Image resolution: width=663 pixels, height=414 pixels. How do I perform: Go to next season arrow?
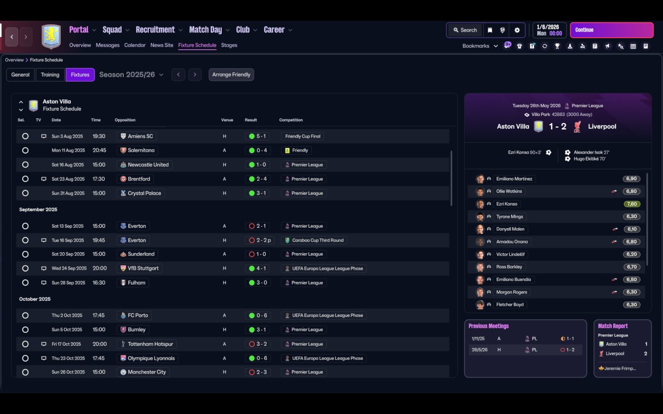tap(195, 75)
